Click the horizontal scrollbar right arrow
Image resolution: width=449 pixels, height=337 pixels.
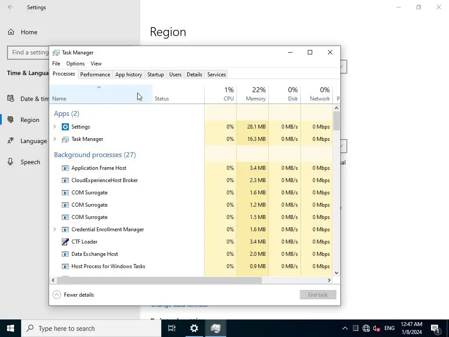click(329, 280)
